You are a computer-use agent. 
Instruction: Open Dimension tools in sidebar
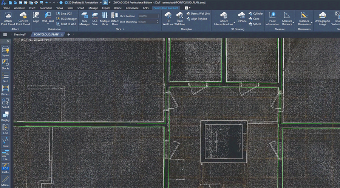5,90
